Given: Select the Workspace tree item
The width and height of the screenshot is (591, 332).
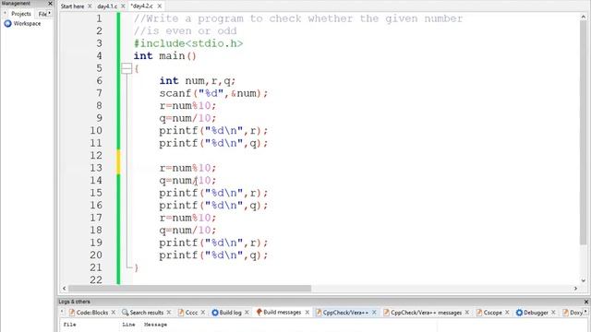Looking at the screenshot, I should point(27,23).
